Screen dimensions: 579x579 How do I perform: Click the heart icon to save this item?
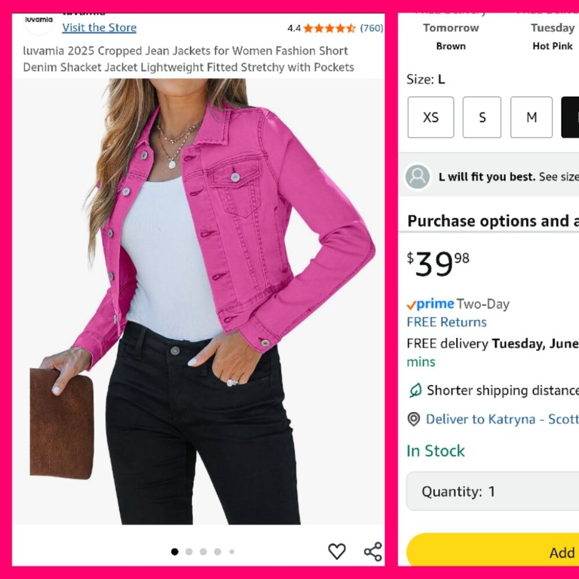coord(337,551)
